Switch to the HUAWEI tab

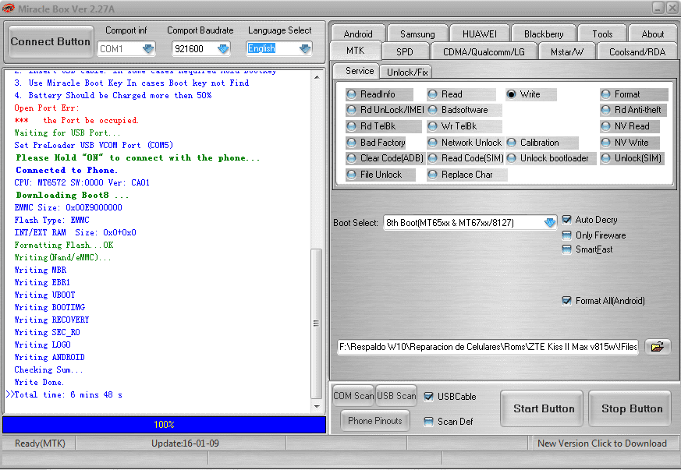click(x=480, y=34)
